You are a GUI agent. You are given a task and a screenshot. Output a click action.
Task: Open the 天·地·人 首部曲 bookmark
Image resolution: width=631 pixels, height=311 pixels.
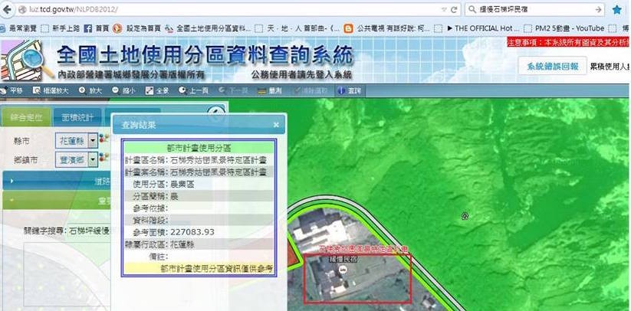[297, 28]
